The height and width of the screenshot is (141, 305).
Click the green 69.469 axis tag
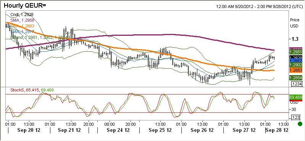(x=296, y=97)
